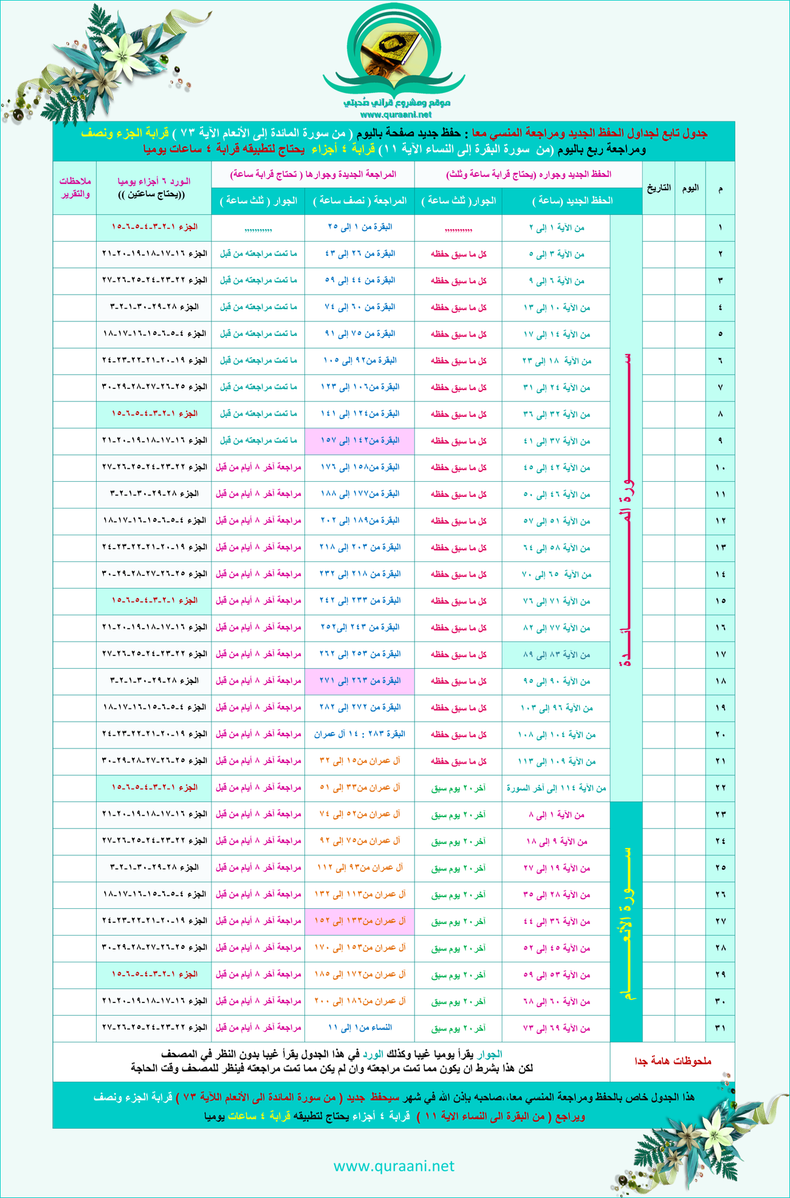Select the 'الحفظ الجديد ( ساعة )' column header
Screen dimensions: 790x1198
click(x=572, y=200)
